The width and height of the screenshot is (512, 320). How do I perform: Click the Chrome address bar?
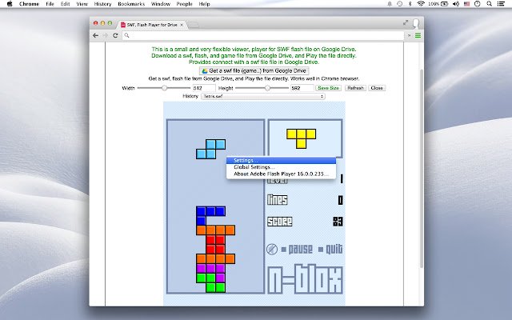[263, 35]
